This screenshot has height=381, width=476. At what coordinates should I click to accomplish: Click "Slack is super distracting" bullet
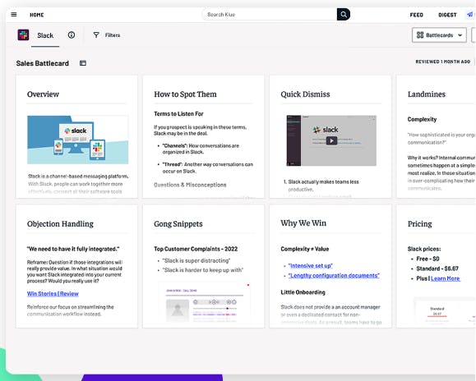[x=196, y=260]
